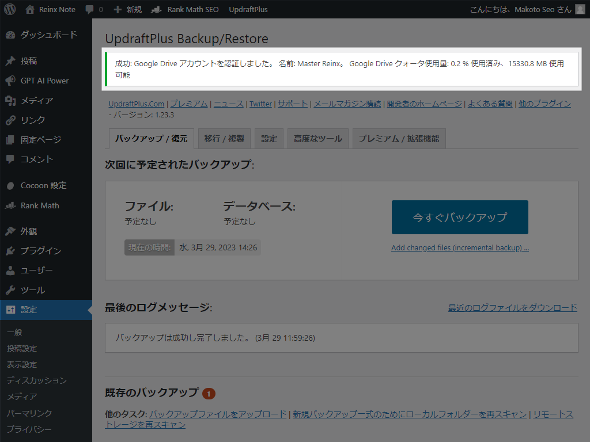This screenshot has height=442, width=590.
Task: Click リモートストレージを再スキャン link
Action: pos(553,414)
